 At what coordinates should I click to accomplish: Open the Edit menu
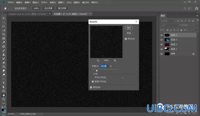coord(19,2)
